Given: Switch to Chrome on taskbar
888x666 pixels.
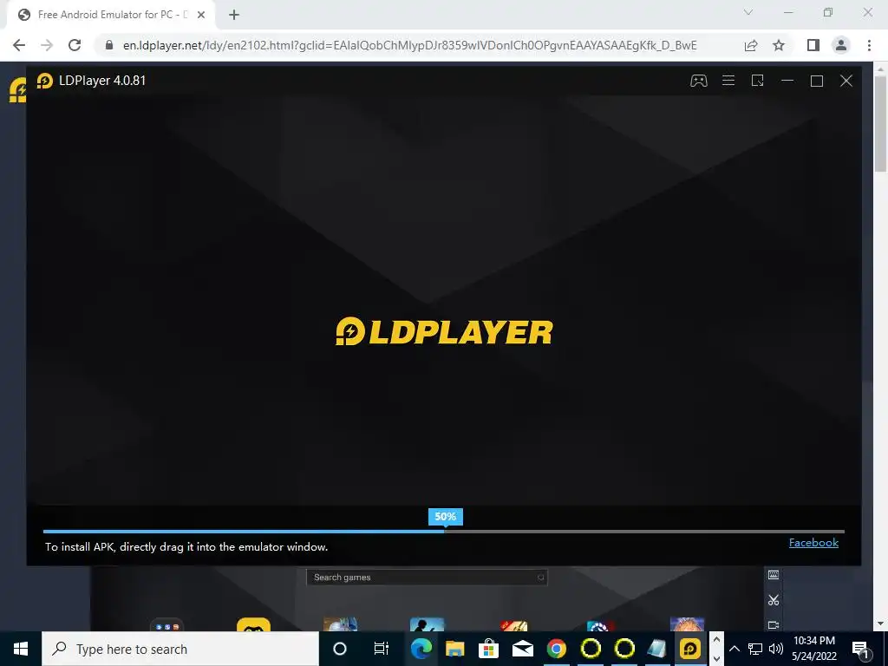Looking at the screenshot, I should pos(557,649).
